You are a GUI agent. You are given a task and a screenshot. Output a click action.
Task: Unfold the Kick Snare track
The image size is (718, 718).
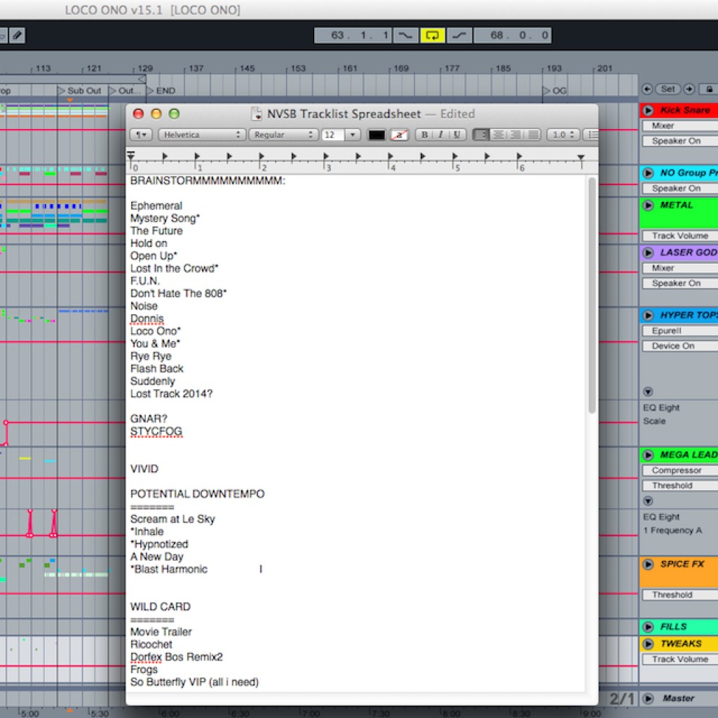coord(648,110)
